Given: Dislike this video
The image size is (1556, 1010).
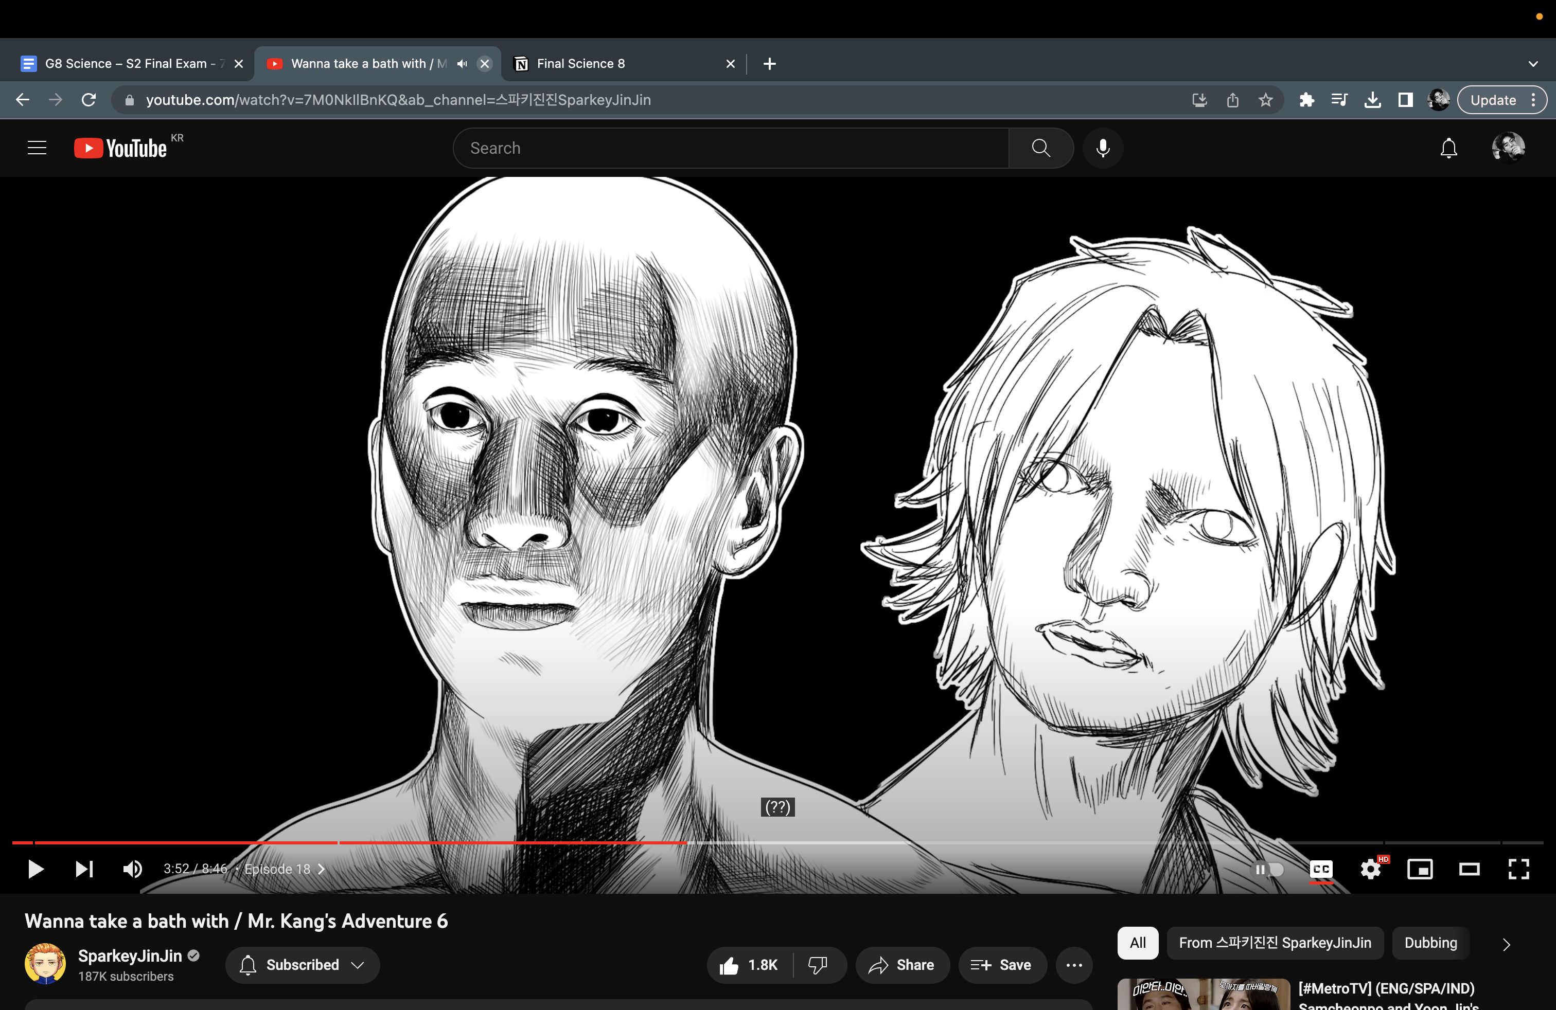Looking at the screenshot, I should pyautogui.click(x=817, y=965).
